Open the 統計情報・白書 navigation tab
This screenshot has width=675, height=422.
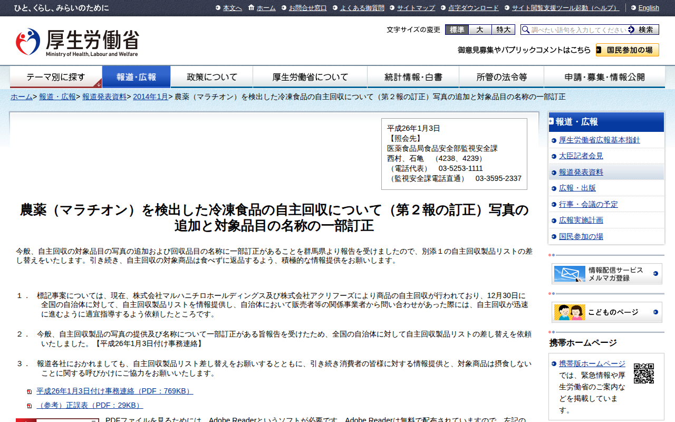[x=413, y=77]
